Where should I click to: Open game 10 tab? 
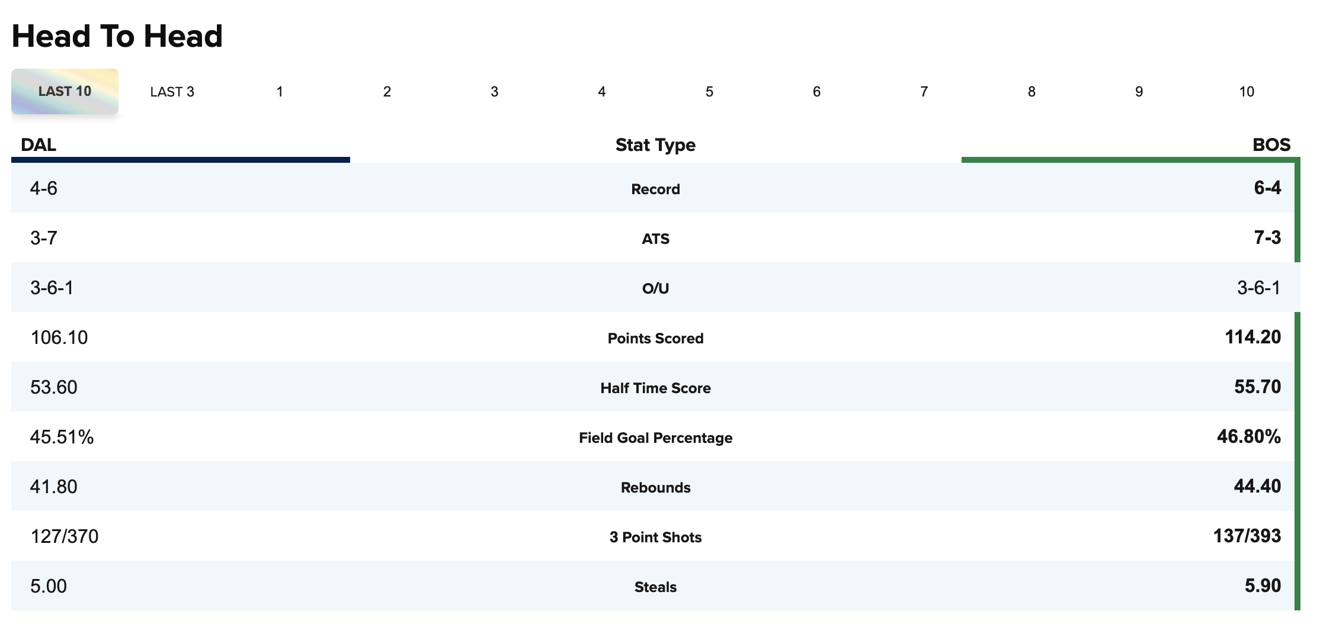1247,92
